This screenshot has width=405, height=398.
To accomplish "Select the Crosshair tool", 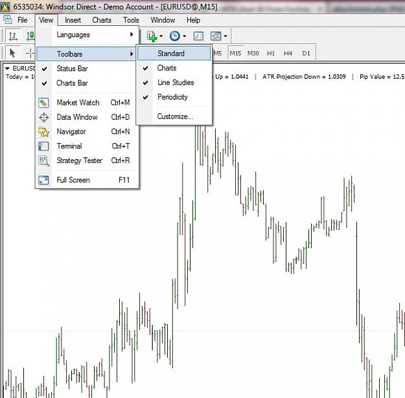I will tap(30, 53).
